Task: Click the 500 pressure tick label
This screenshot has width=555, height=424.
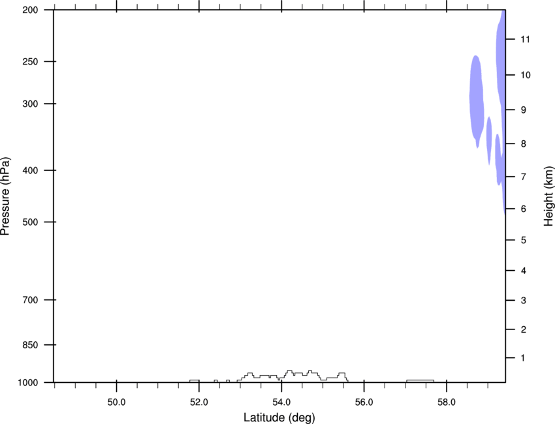Action: (30, 222)
